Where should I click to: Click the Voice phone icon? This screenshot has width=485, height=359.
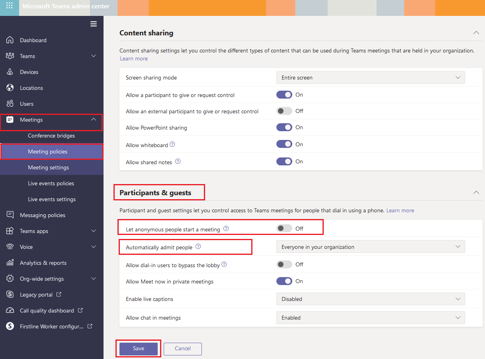(x=10, y=247)
